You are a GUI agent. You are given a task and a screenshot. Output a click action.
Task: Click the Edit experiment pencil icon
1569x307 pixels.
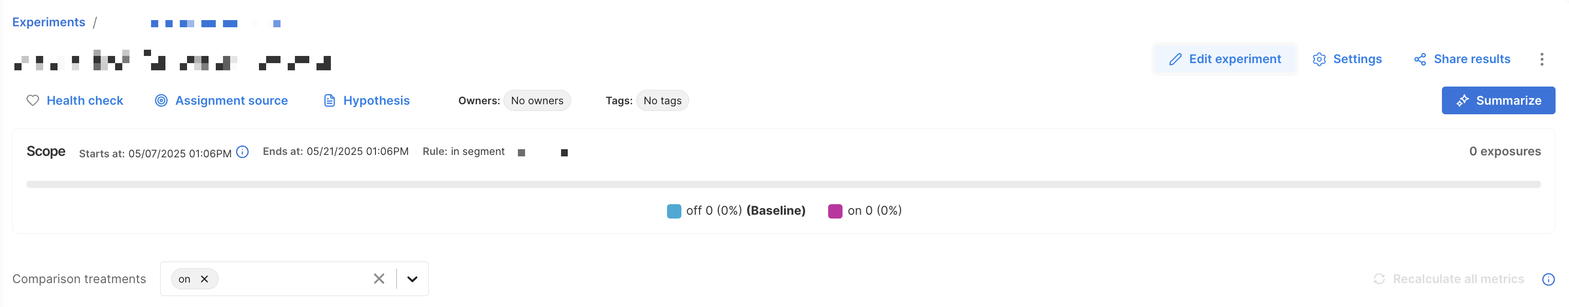[x=1175, y=59]
